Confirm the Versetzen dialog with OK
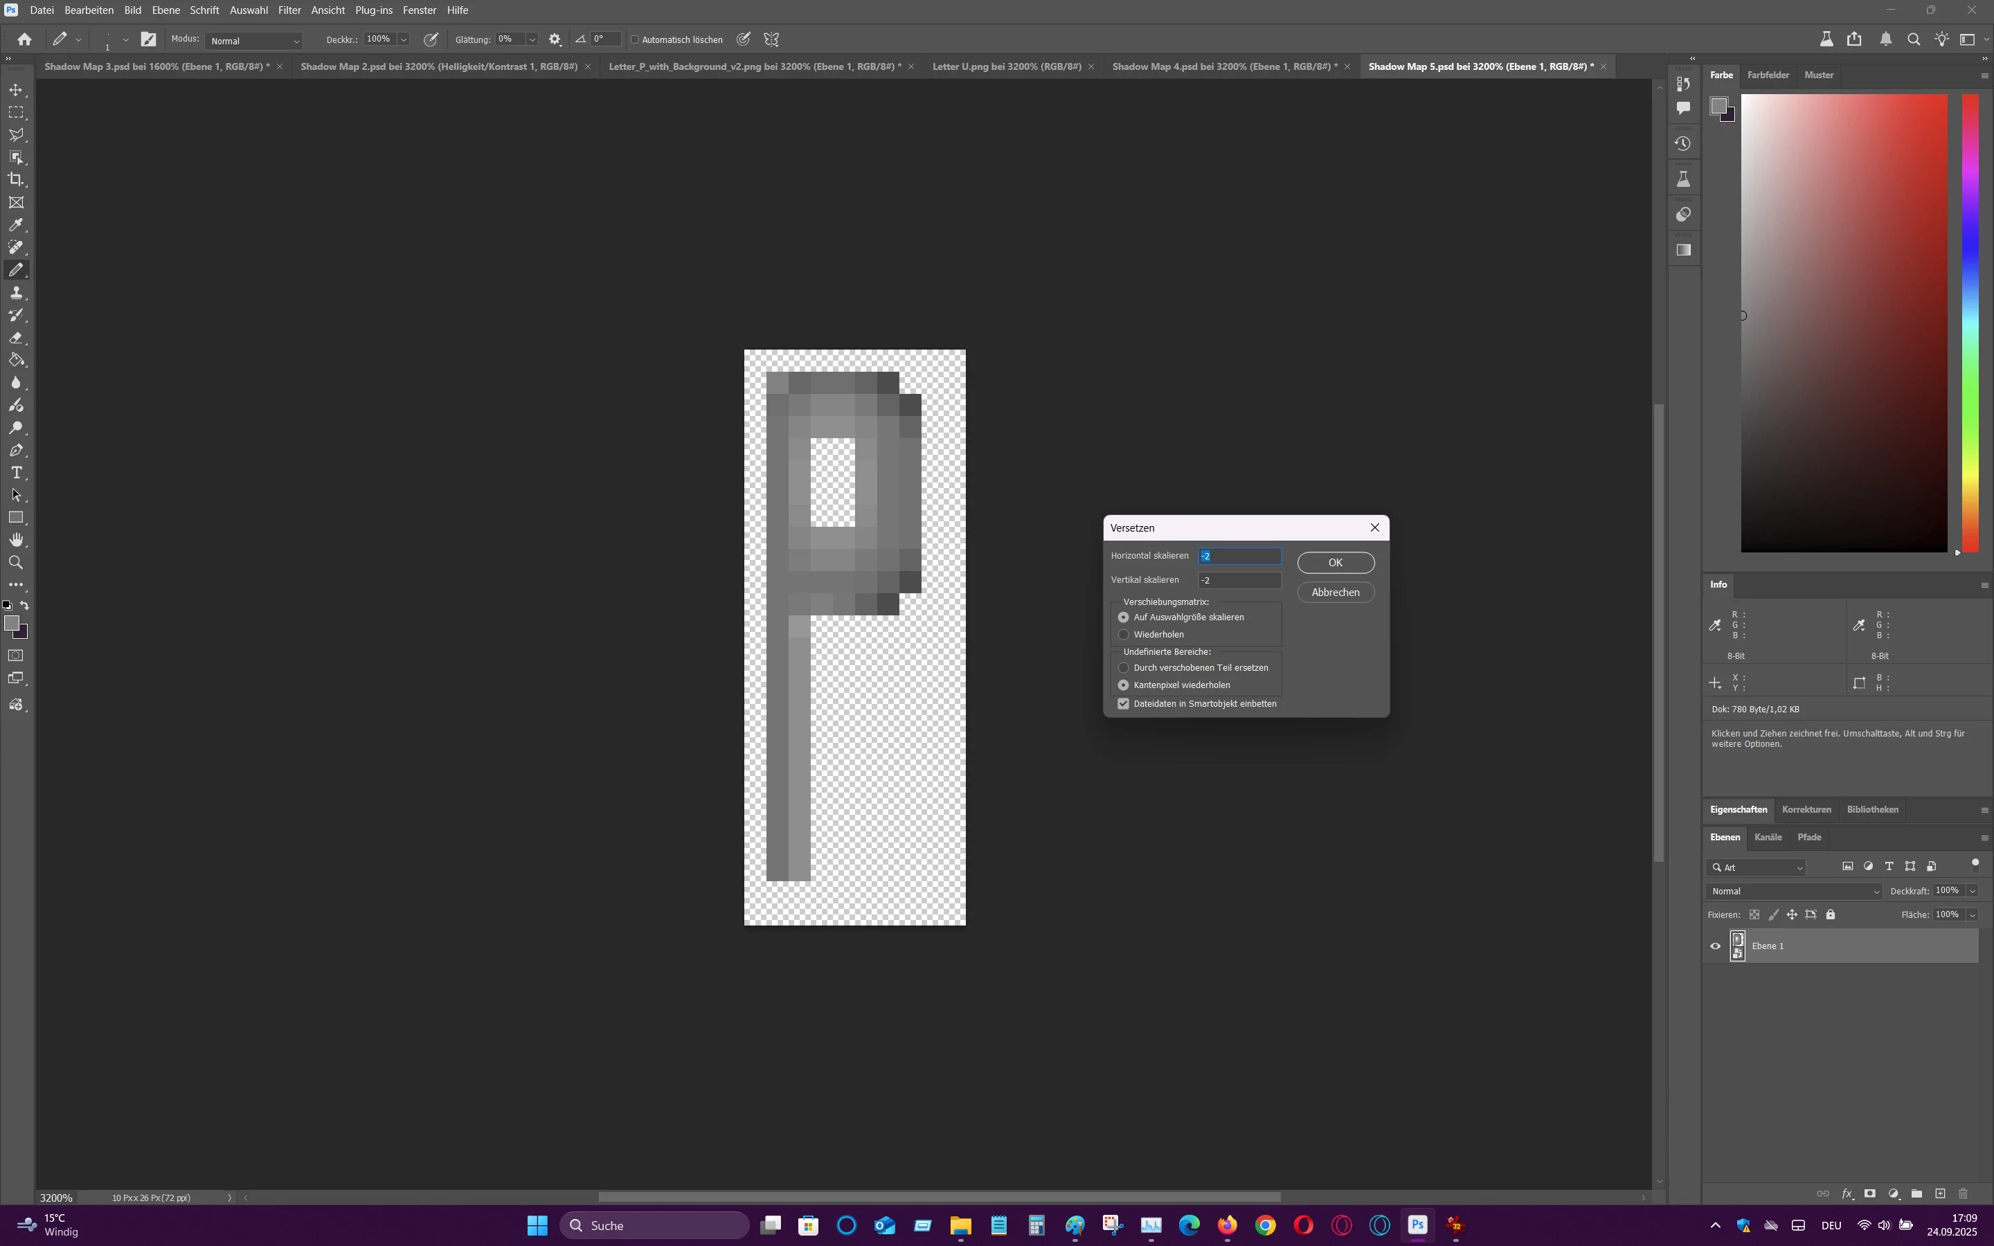The image size is (1994, 1246). point(1335,563)
